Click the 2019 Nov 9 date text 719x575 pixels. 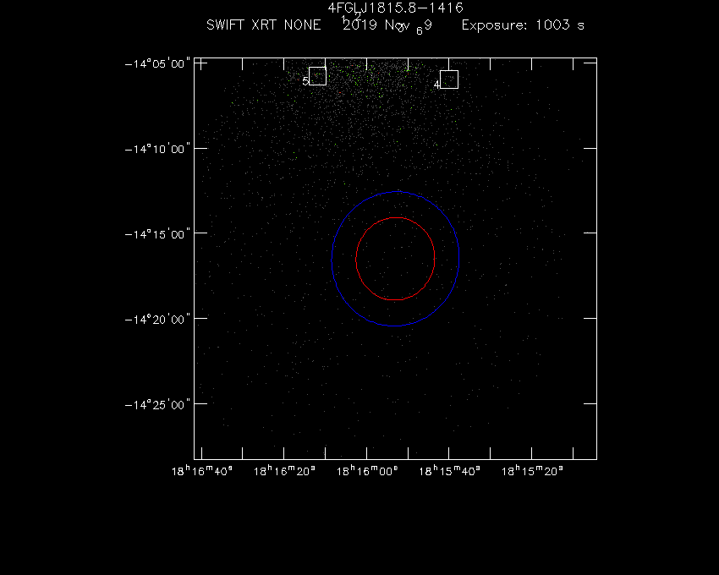point(387,25)
